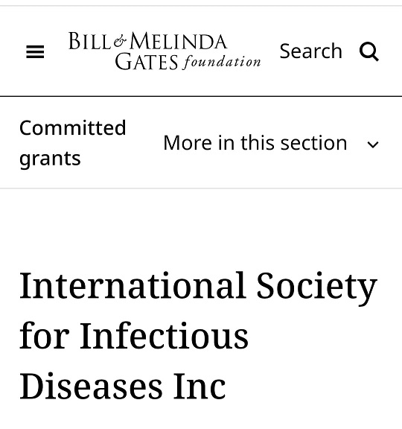Click the 'GATES' word of the logo

click(x=147, y=62)
